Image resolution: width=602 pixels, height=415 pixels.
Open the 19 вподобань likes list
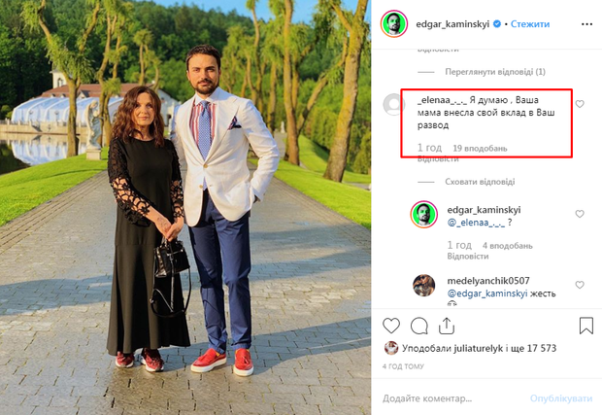coord(480,148)
